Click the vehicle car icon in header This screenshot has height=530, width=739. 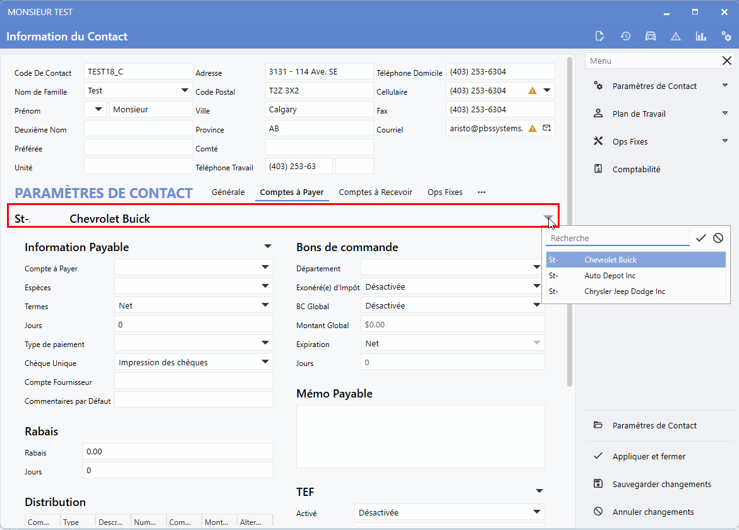tap(651, 36)
